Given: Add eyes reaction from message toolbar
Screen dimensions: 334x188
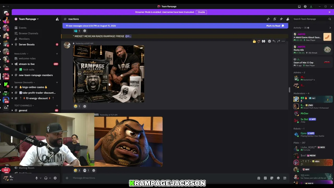Looking at the screenshot, I should (263, 41).
